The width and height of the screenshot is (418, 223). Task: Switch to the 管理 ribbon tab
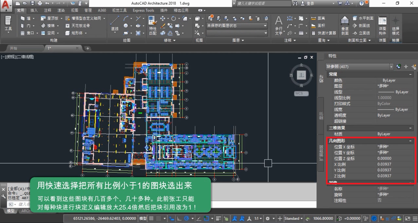(88, 10)
